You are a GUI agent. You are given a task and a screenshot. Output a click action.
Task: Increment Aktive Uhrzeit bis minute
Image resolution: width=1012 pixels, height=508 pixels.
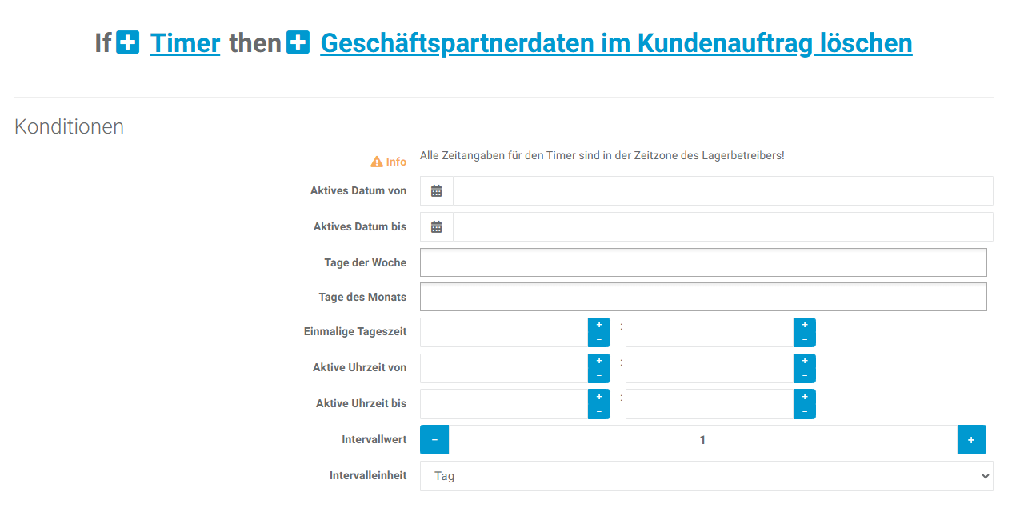805,397
